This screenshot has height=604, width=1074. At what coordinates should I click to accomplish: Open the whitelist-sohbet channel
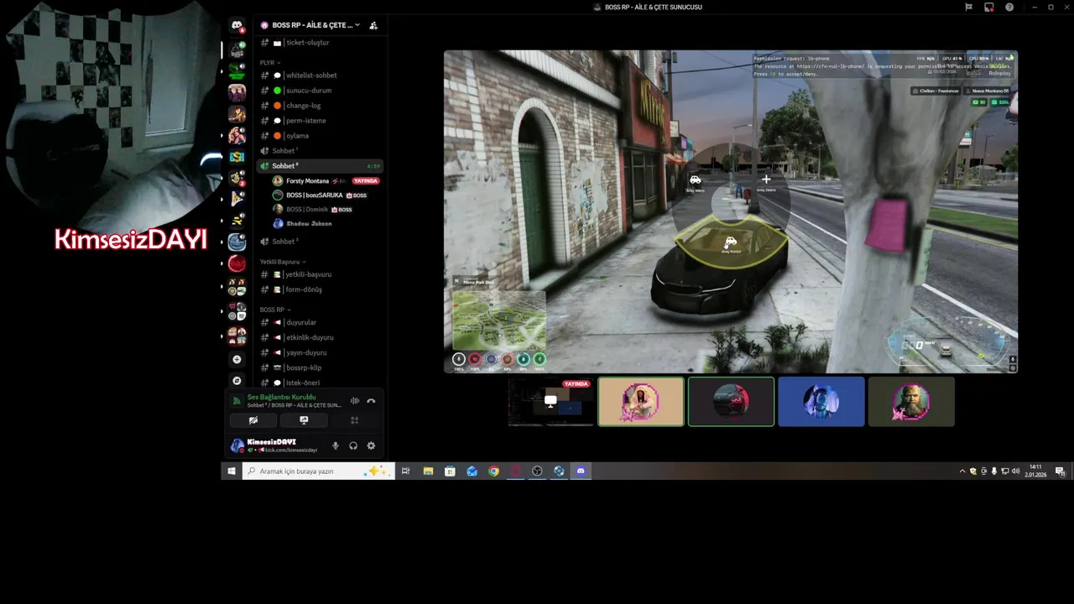(321, 75)
